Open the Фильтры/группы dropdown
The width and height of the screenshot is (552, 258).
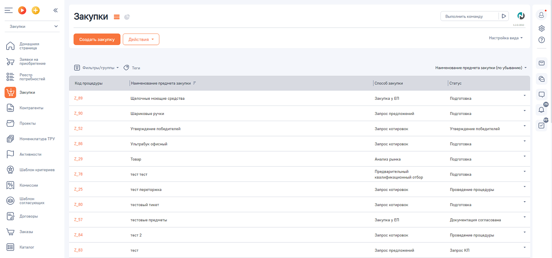97,68
